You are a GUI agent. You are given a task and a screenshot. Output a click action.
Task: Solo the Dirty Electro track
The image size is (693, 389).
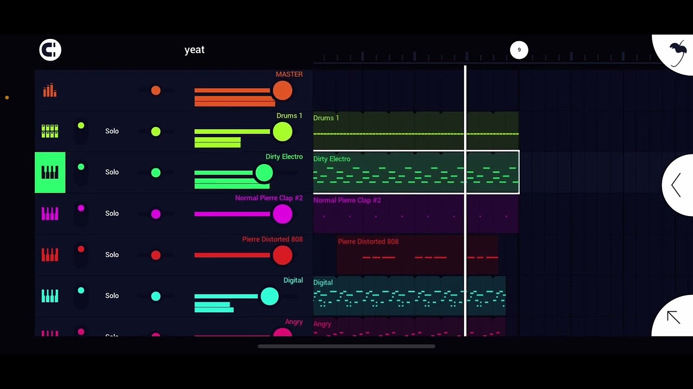[112, 172]
